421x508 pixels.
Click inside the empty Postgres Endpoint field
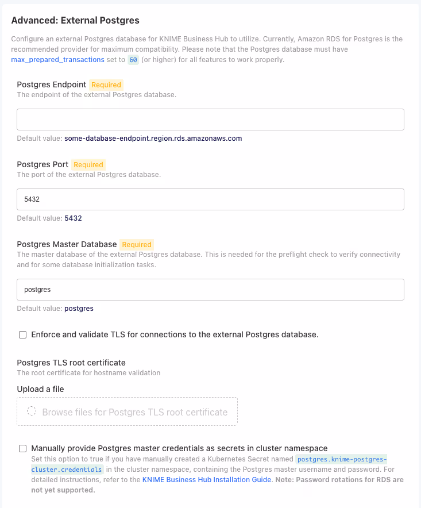point(210,120)
